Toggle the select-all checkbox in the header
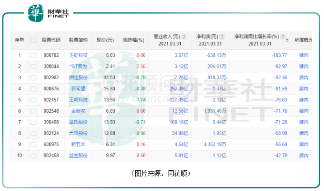 (33, 40)
